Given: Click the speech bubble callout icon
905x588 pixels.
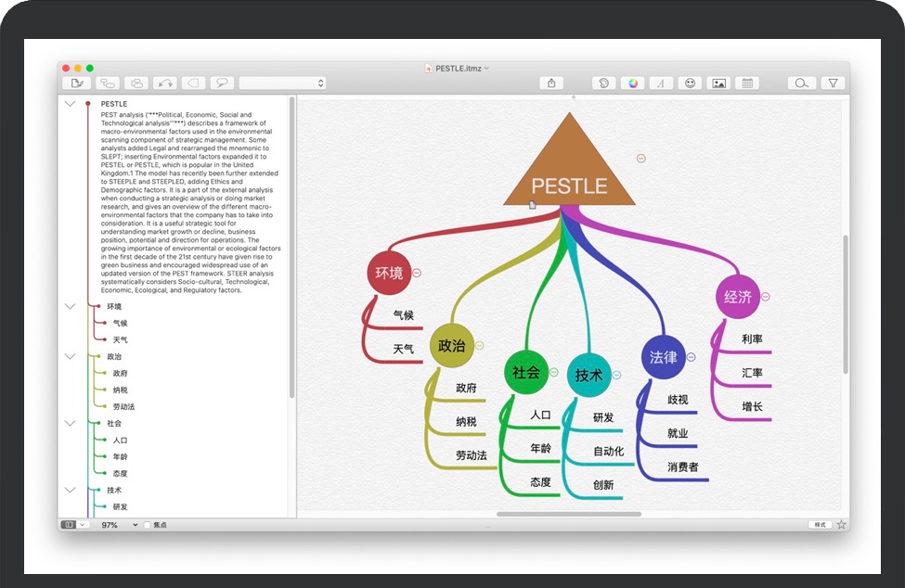Looking at the screenshot, I should click(222, 83).
